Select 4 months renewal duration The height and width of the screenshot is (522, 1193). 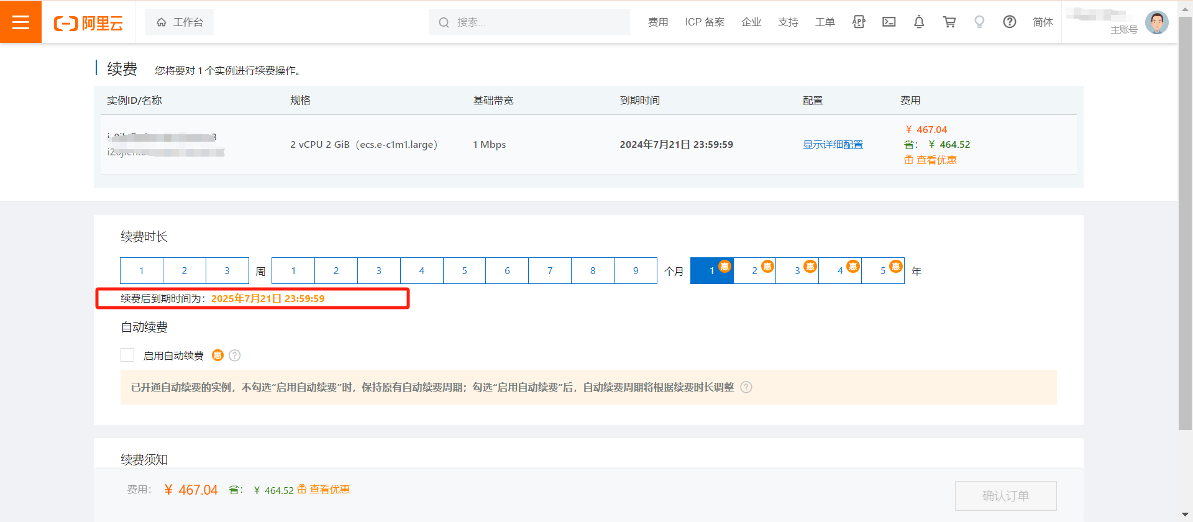point(422,271)
